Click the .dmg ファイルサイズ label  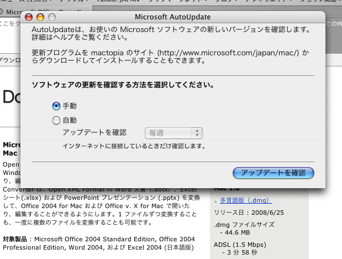coord(244,225)
